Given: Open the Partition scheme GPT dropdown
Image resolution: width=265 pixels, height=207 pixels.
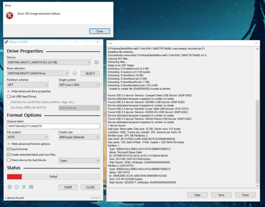Looking at the screenshot, I should (x=28, y=85).
